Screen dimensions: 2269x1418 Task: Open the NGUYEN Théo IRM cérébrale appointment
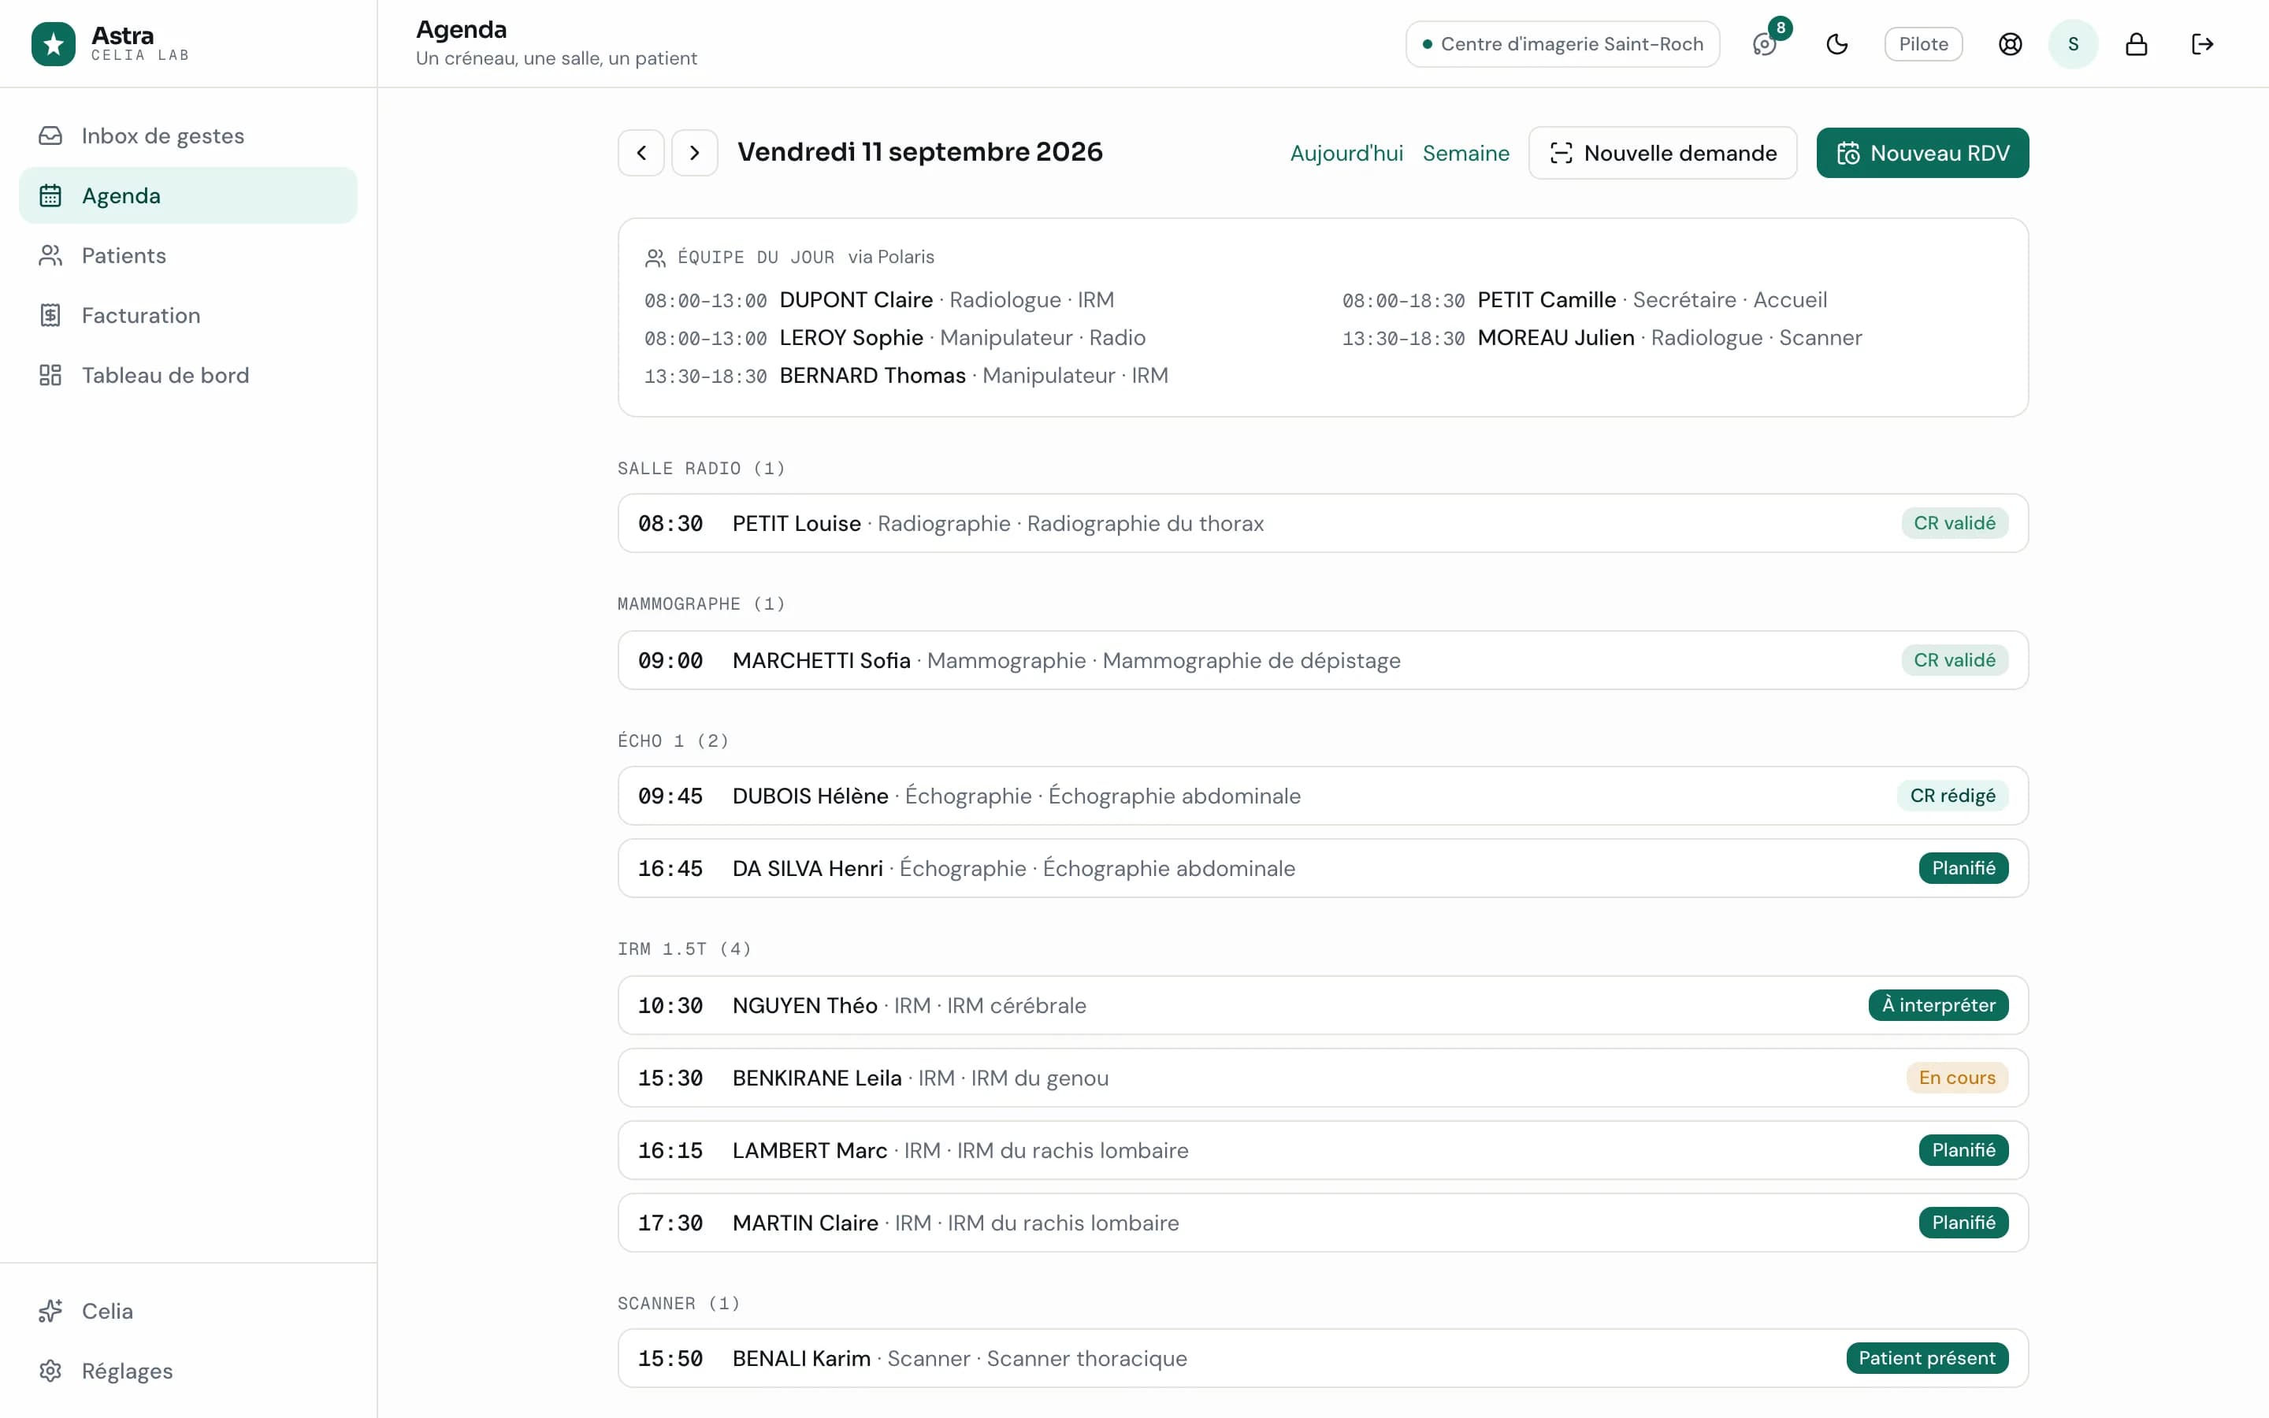click(x=1323, y=1005)
